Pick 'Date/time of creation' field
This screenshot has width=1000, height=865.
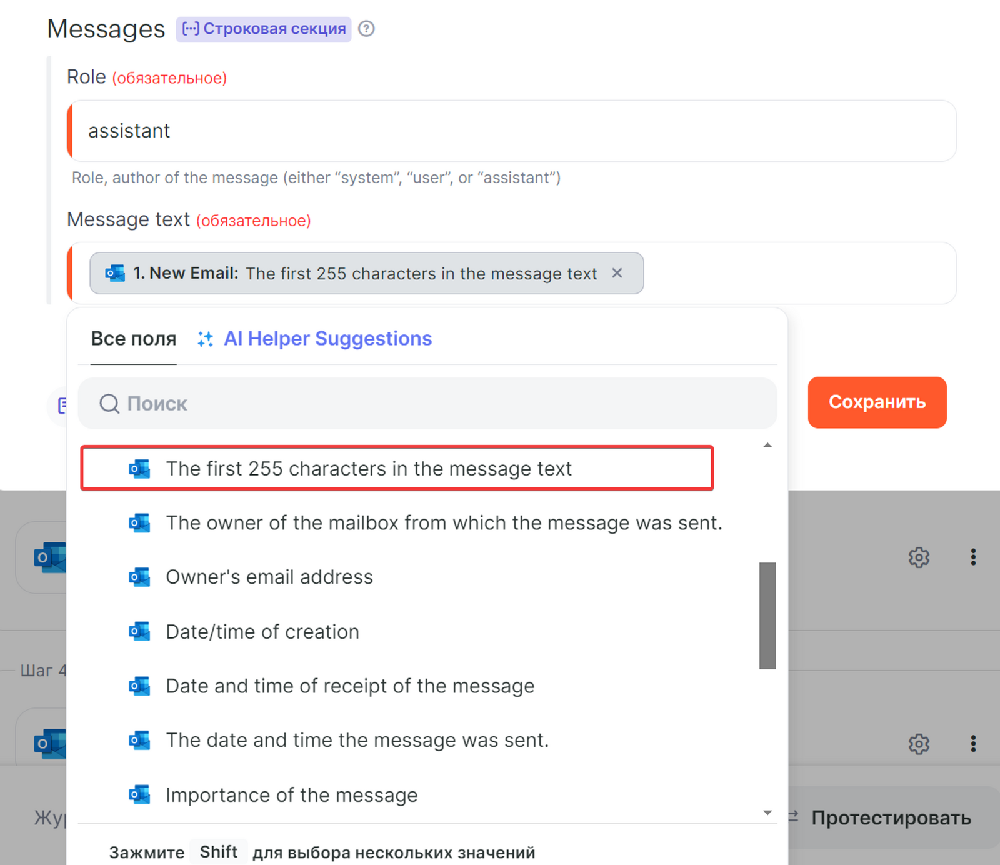(262, 632)
